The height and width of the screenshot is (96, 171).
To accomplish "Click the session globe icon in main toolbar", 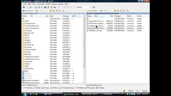I will [94, 7].
